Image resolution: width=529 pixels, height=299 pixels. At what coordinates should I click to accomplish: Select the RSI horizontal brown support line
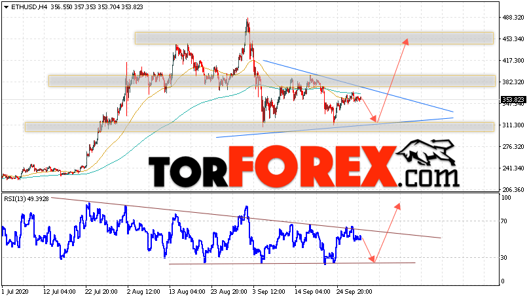(292, 263)
